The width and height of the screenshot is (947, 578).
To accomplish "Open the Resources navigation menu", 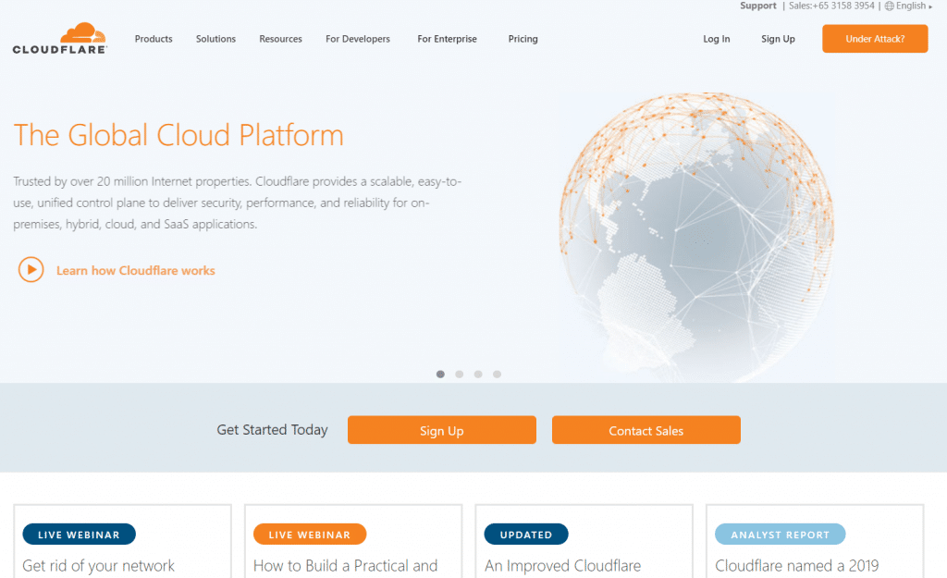I will click(280, 39).
